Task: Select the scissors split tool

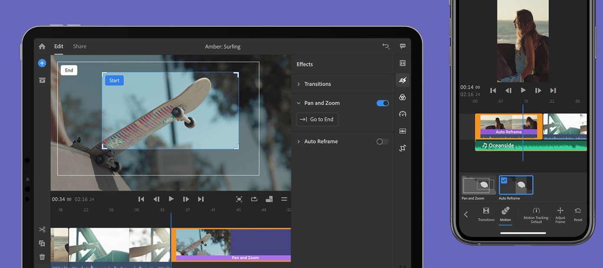Action: [x=42, y=229]
